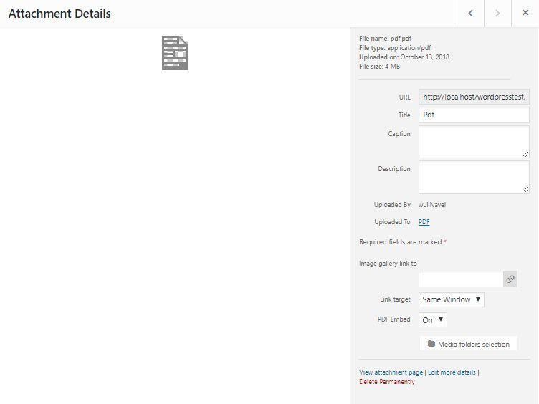539x404 pixels.
Task: Open the View attachment page link
Action: click(x=391, y=372)
